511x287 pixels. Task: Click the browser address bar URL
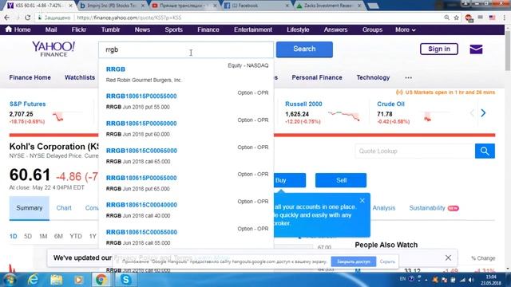click(x=129, y=18)
